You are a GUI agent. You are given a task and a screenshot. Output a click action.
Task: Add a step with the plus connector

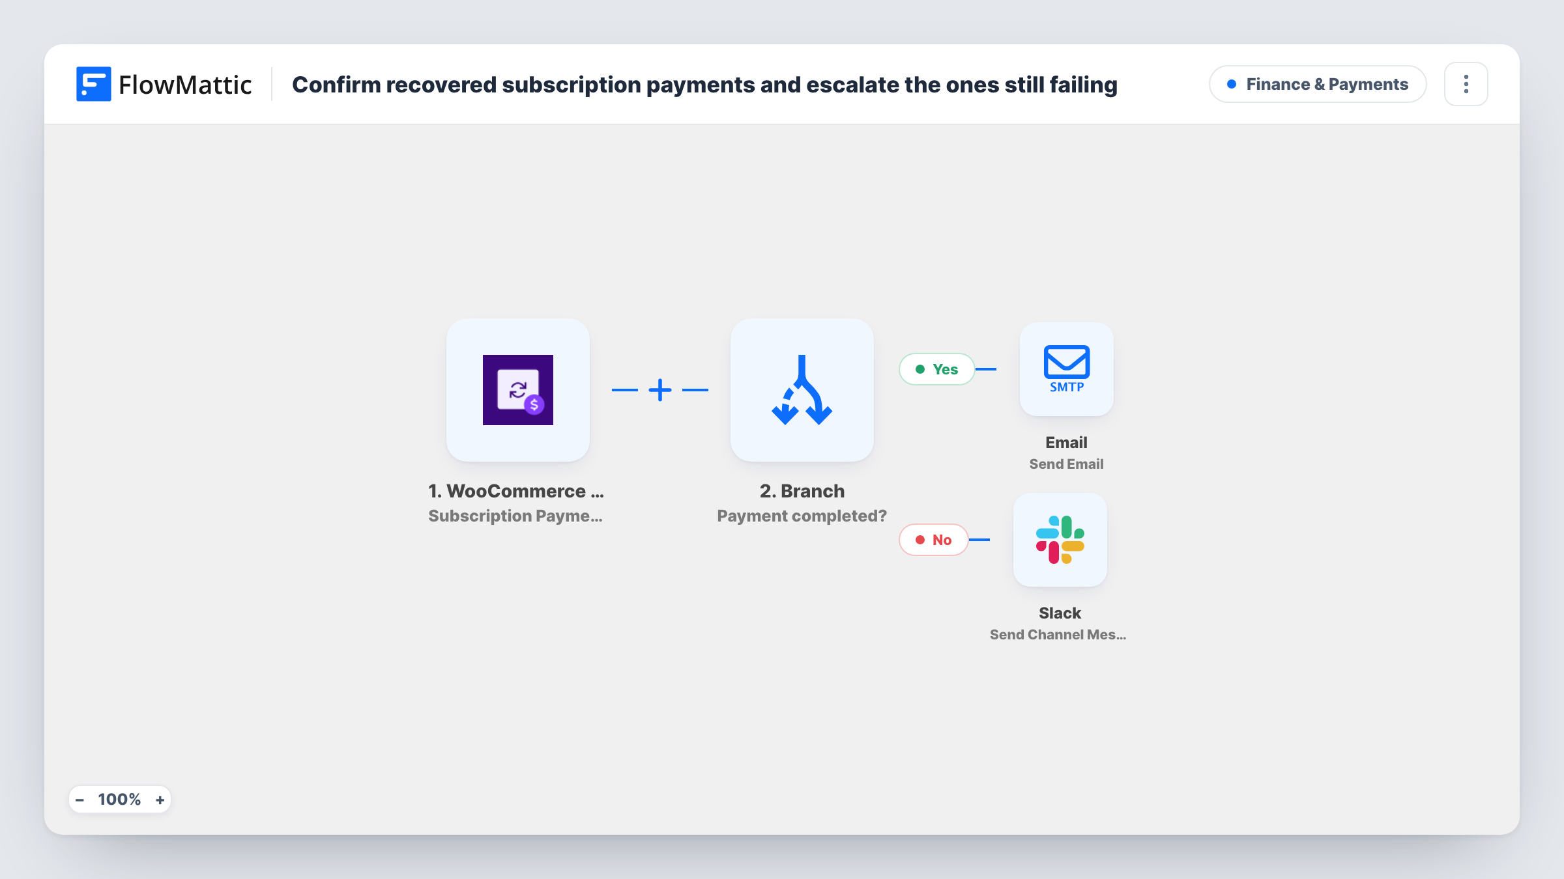click(660, 390)
